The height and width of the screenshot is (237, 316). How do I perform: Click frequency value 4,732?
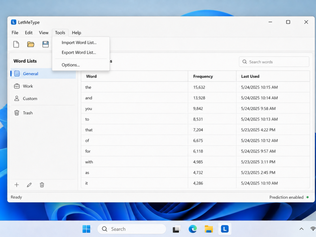198,173
